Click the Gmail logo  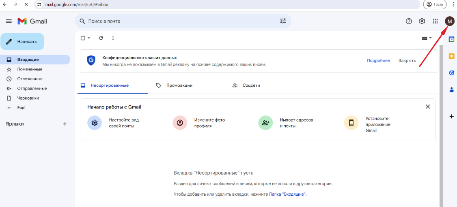click(x=32, y=21)
